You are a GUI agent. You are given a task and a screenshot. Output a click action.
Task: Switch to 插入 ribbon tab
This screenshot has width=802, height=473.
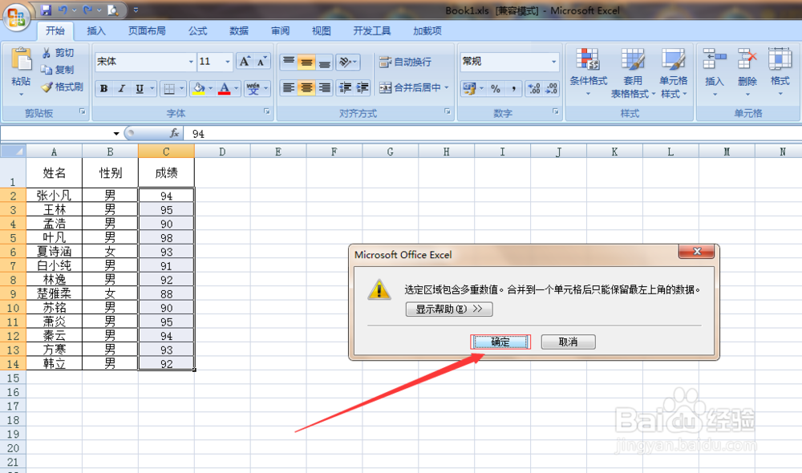(x=96, y=30)
